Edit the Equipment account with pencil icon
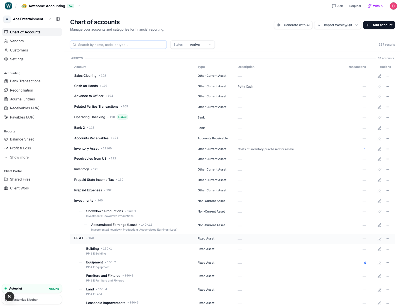 coord(379,263)
